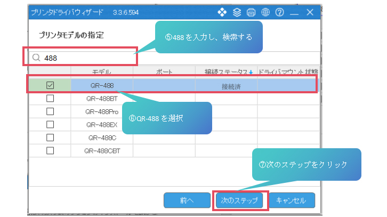Click the printer icon in title bar
Image resolution: width=387 pixels, height=217 pixels.
tap(251, 12)
